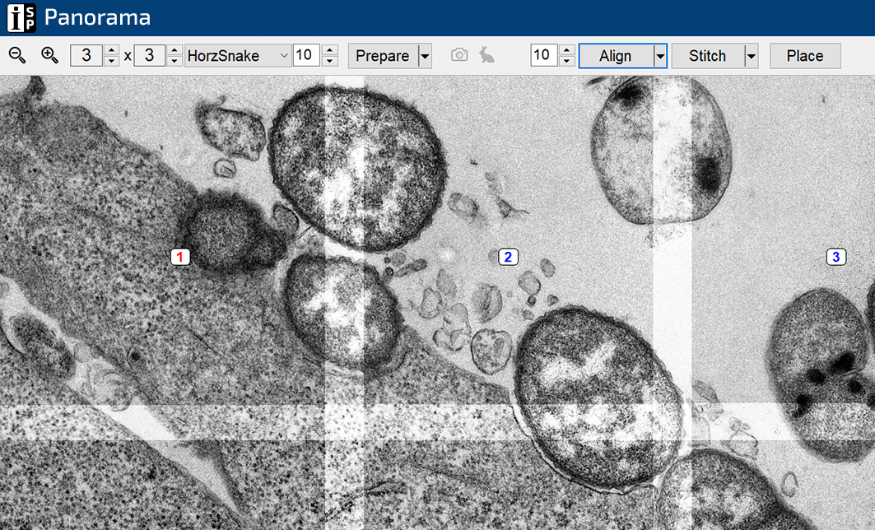875x530 pixels.
Task: Increase the grid columns count stepper
Action: click(x=112, y=50)
